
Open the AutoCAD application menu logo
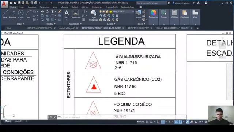tap(4, 4)
